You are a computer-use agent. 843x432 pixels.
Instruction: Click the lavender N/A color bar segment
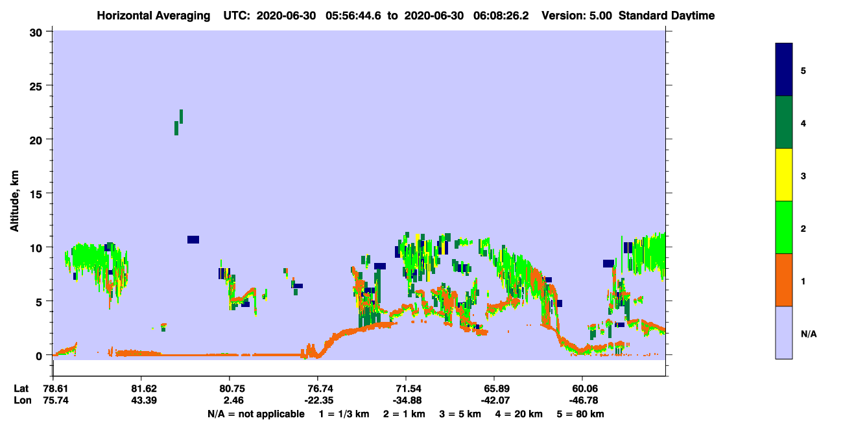(x=784, y=332)
